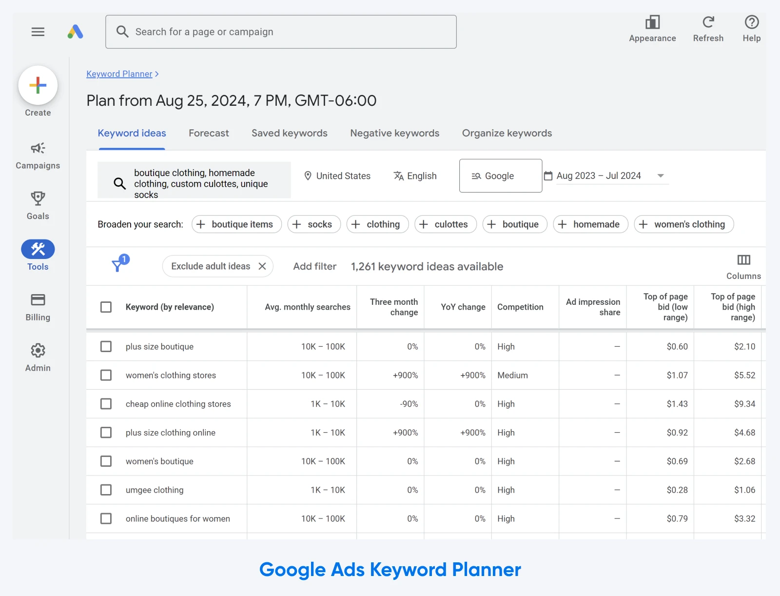Open the Columns selector icon
Viewport: 780px width, 596px height.
coord(743,259)
